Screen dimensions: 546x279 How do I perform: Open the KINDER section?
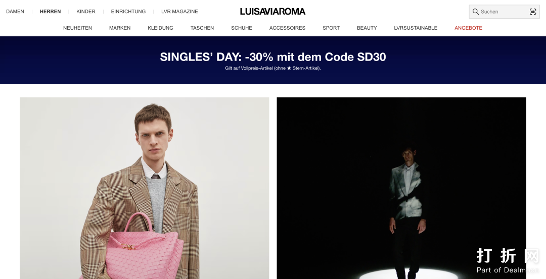coord(85,12)
